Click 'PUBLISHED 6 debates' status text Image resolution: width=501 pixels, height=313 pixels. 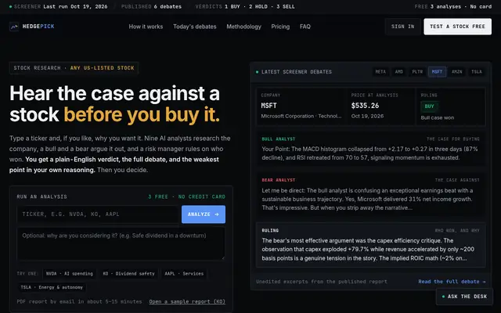(x=151, y=6)
